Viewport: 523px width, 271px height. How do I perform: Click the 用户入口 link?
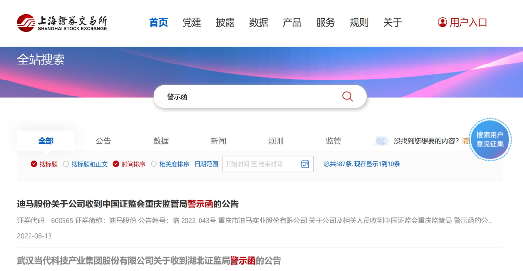[x=468, y=22]
